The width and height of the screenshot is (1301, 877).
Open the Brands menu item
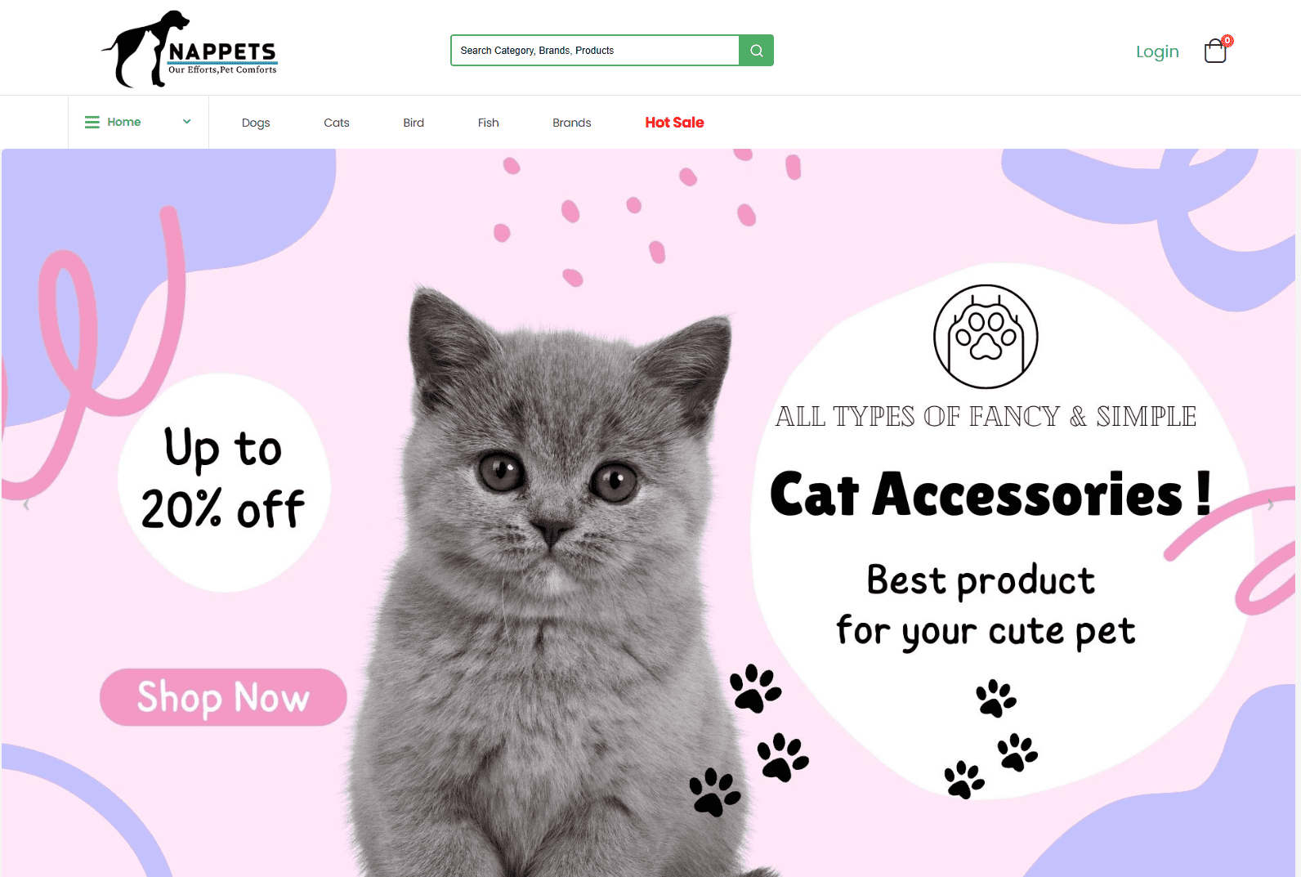pyautogui.click(x=572, y=123)
